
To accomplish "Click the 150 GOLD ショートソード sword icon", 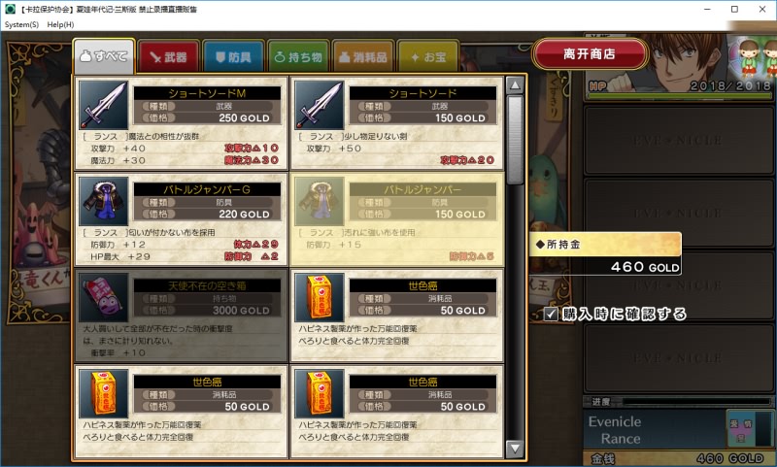I will [320, 106].
